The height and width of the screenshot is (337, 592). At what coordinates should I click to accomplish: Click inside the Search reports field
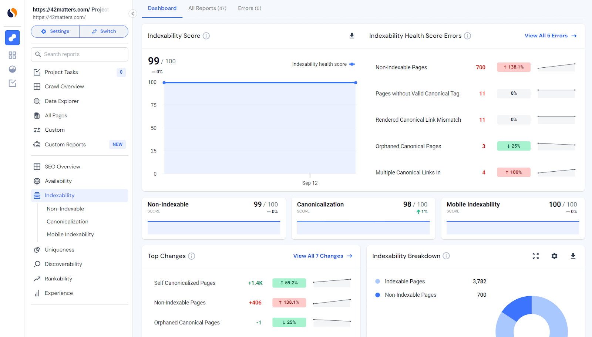coord(79,54)
